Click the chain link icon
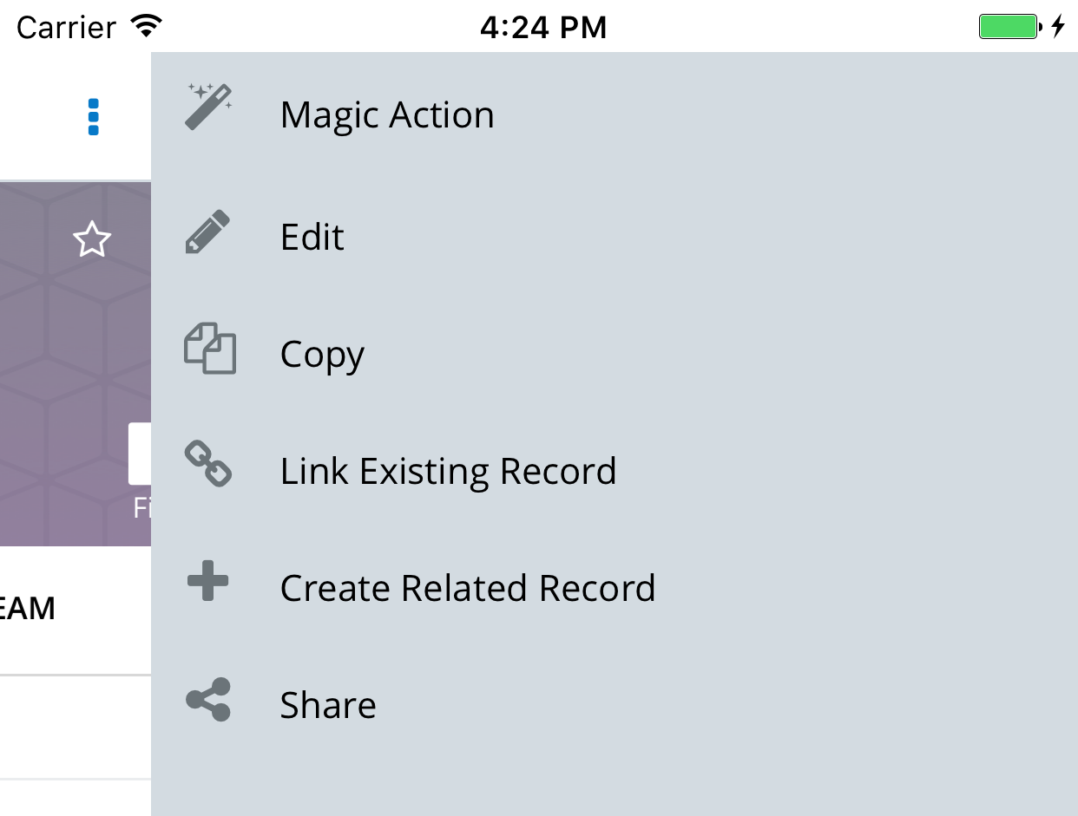 coord(209,464)
